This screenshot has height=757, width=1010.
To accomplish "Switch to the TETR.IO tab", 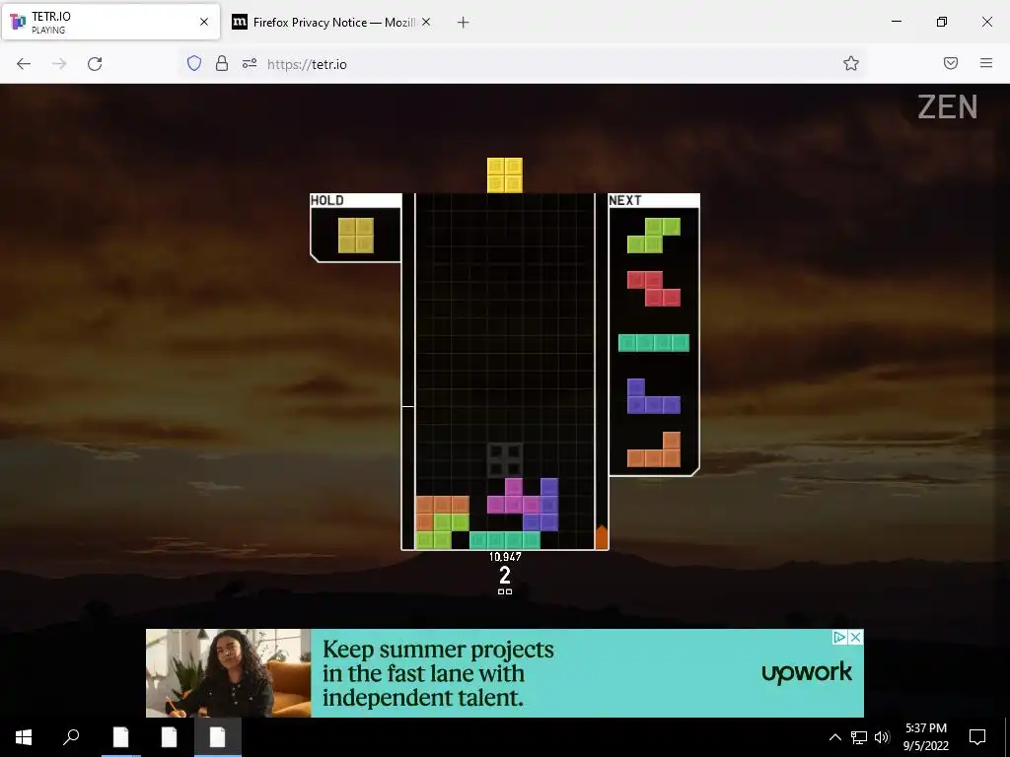I will coord(110,22).
